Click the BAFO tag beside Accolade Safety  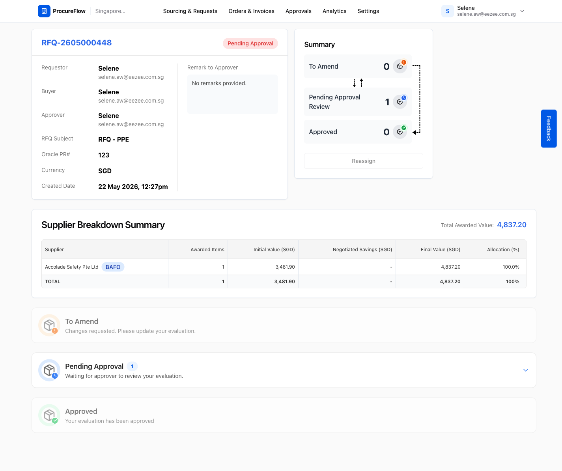point(113,267)
